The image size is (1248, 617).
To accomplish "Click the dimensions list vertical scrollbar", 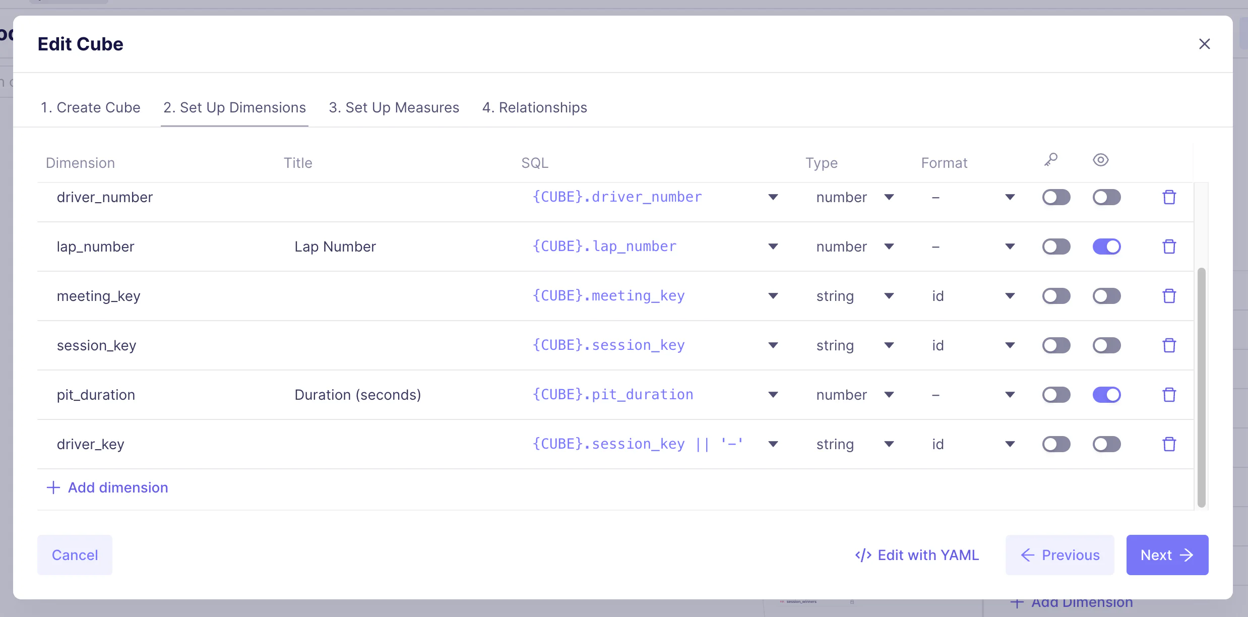I will coord(1201,387).
